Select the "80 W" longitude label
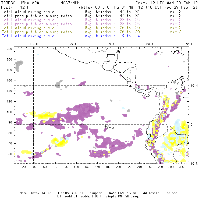199x199 pixels. pyautogui.click(x=150, y=44)
